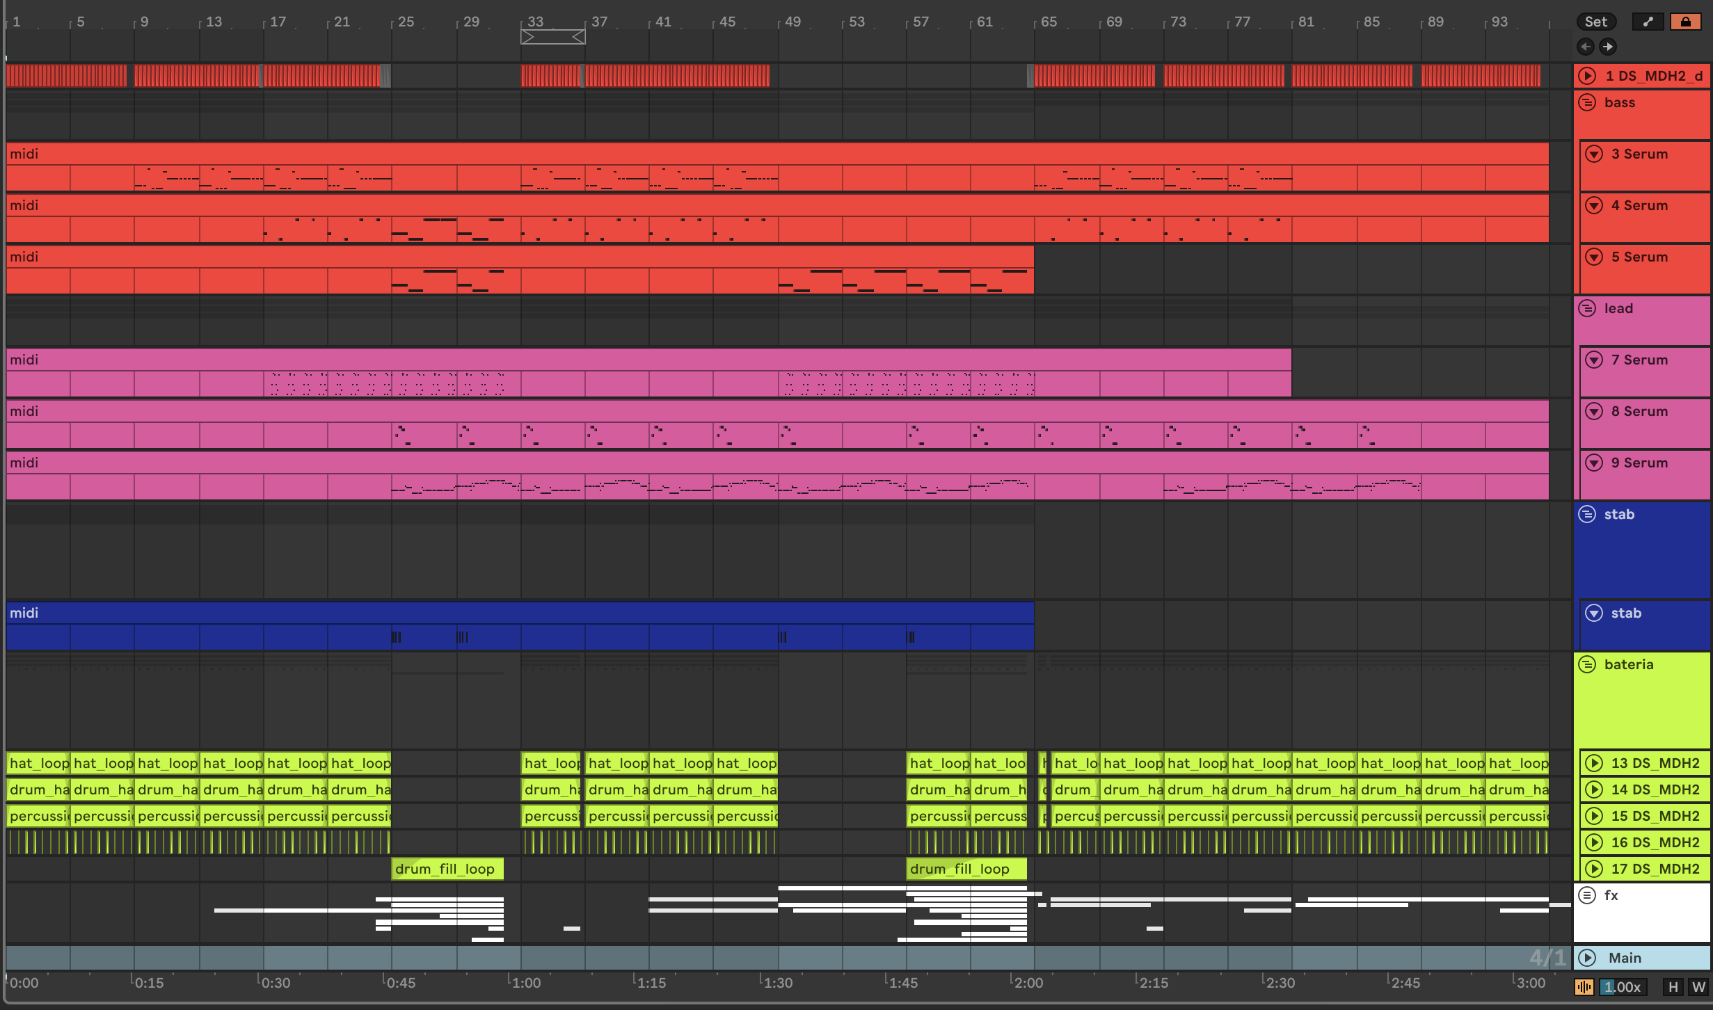The image size is (1713, 1010).
Task: Adjust the 1.00x zoom slider field
Action: coord(1623,987)
